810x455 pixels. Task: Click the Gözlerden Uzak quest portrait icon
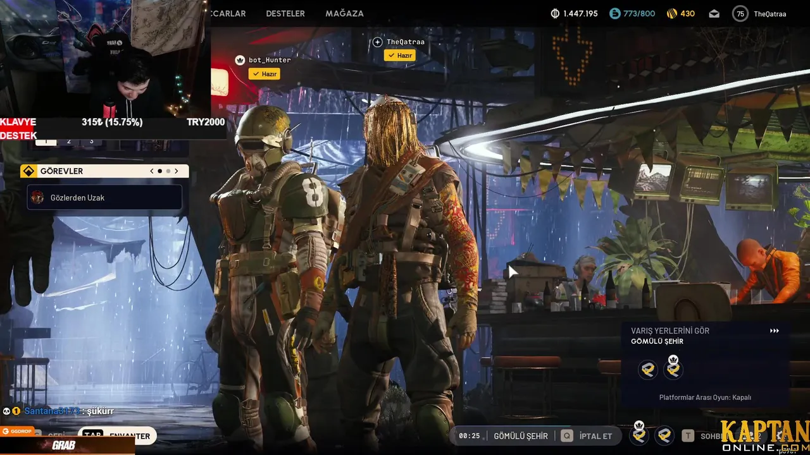[x=38, y=198]
